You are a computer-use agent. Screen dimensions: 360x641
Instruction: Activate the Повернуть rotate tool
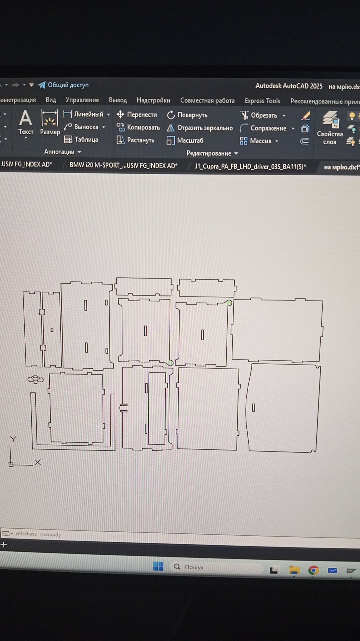pyautogui.click(x=187, y=115)
